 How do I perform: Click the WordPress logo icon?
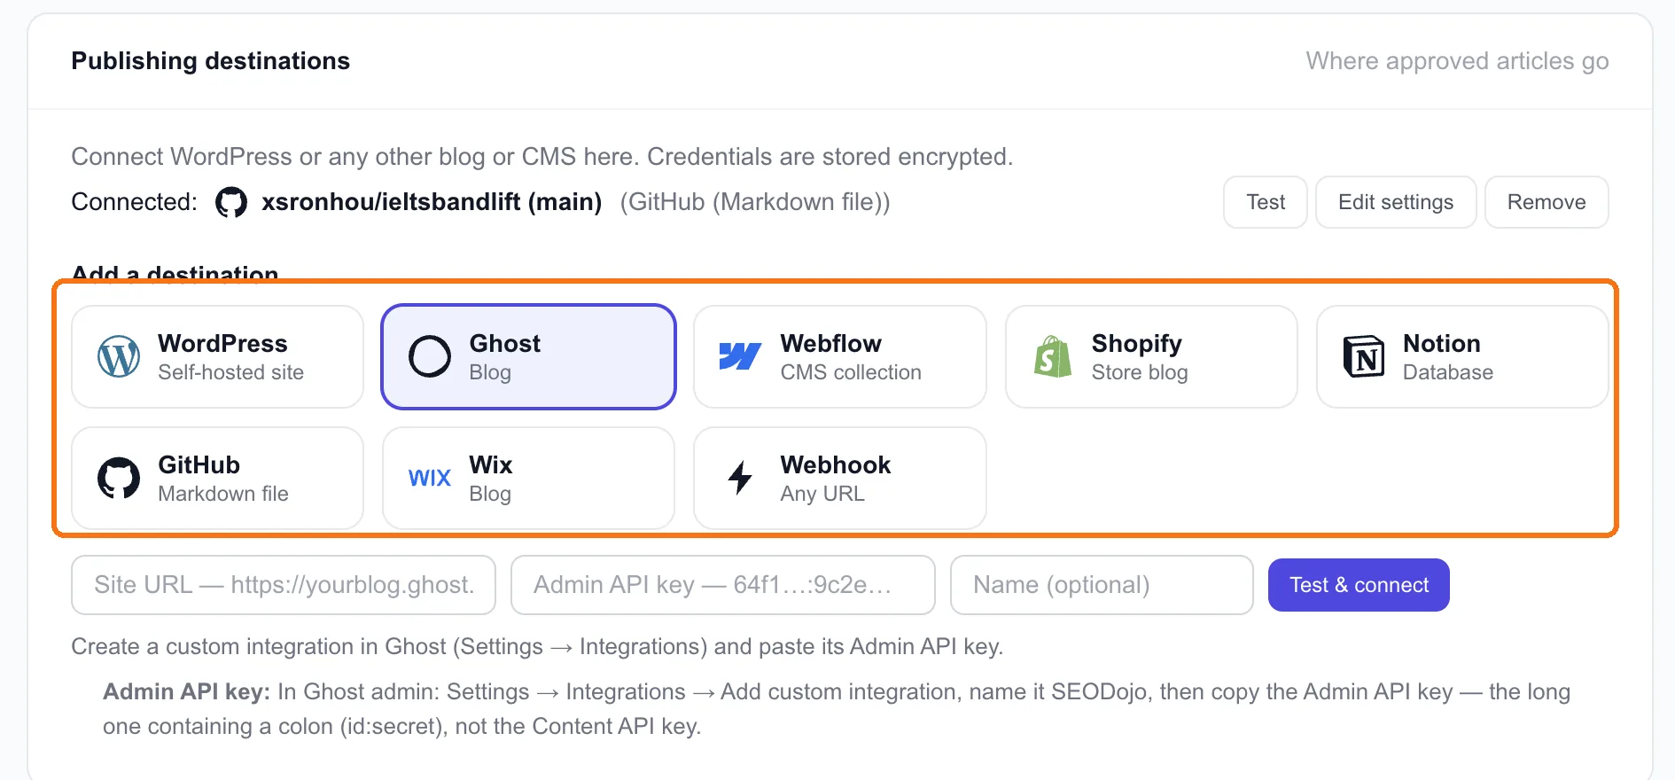(119, 357)
